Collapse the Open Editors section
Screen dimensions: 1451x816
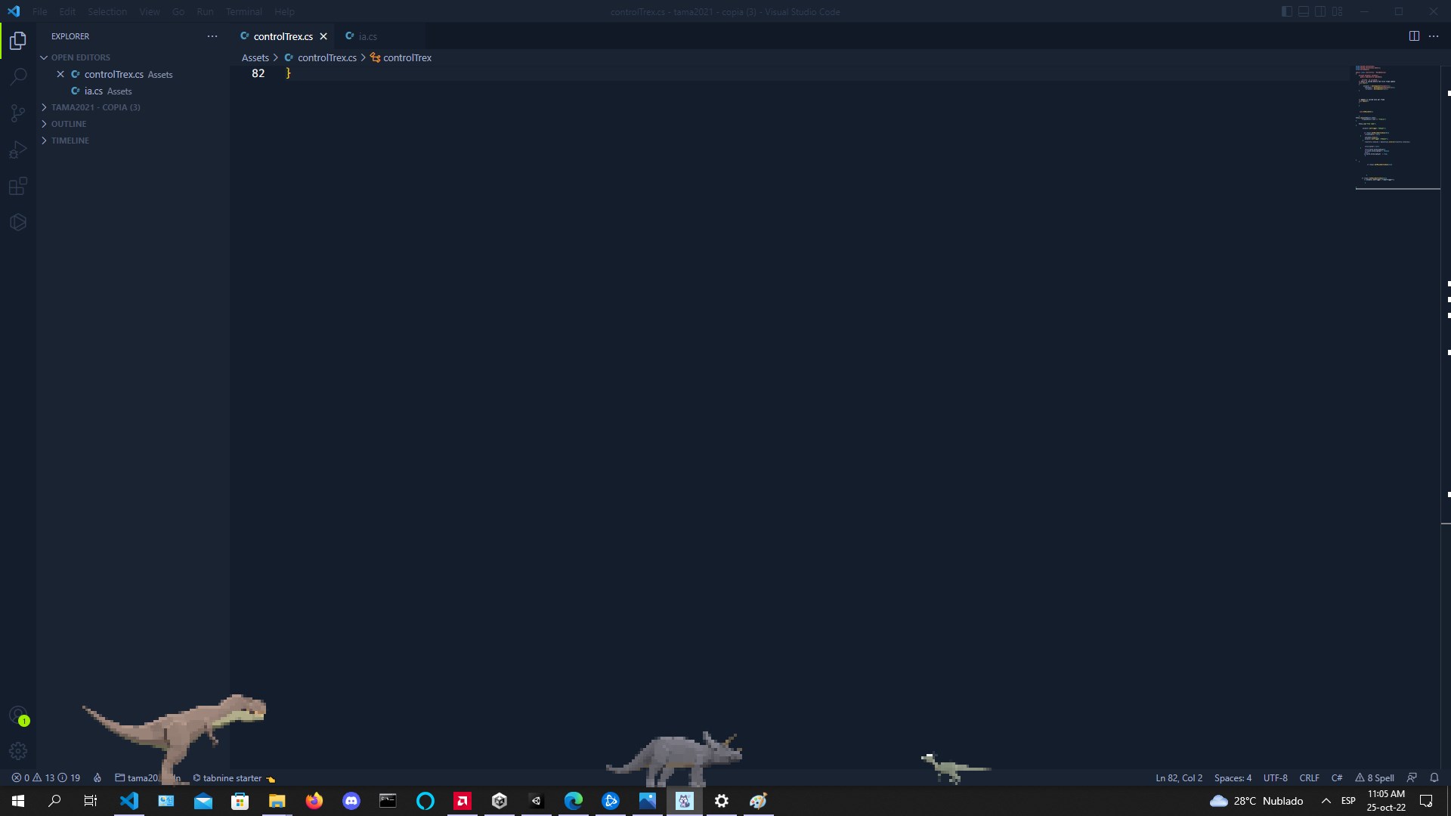pos(133,57)
